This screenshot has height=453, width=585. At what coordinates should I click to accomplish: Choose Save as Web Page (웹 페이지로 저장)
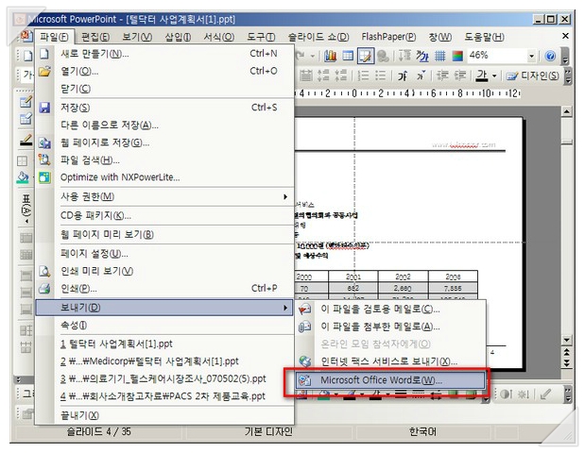coord(164,143)
